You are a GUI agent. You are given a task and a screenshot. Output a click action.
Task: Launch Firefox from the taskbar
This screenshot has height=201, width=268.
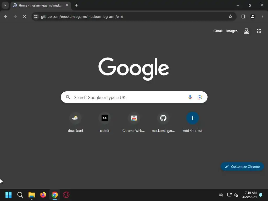43,195
